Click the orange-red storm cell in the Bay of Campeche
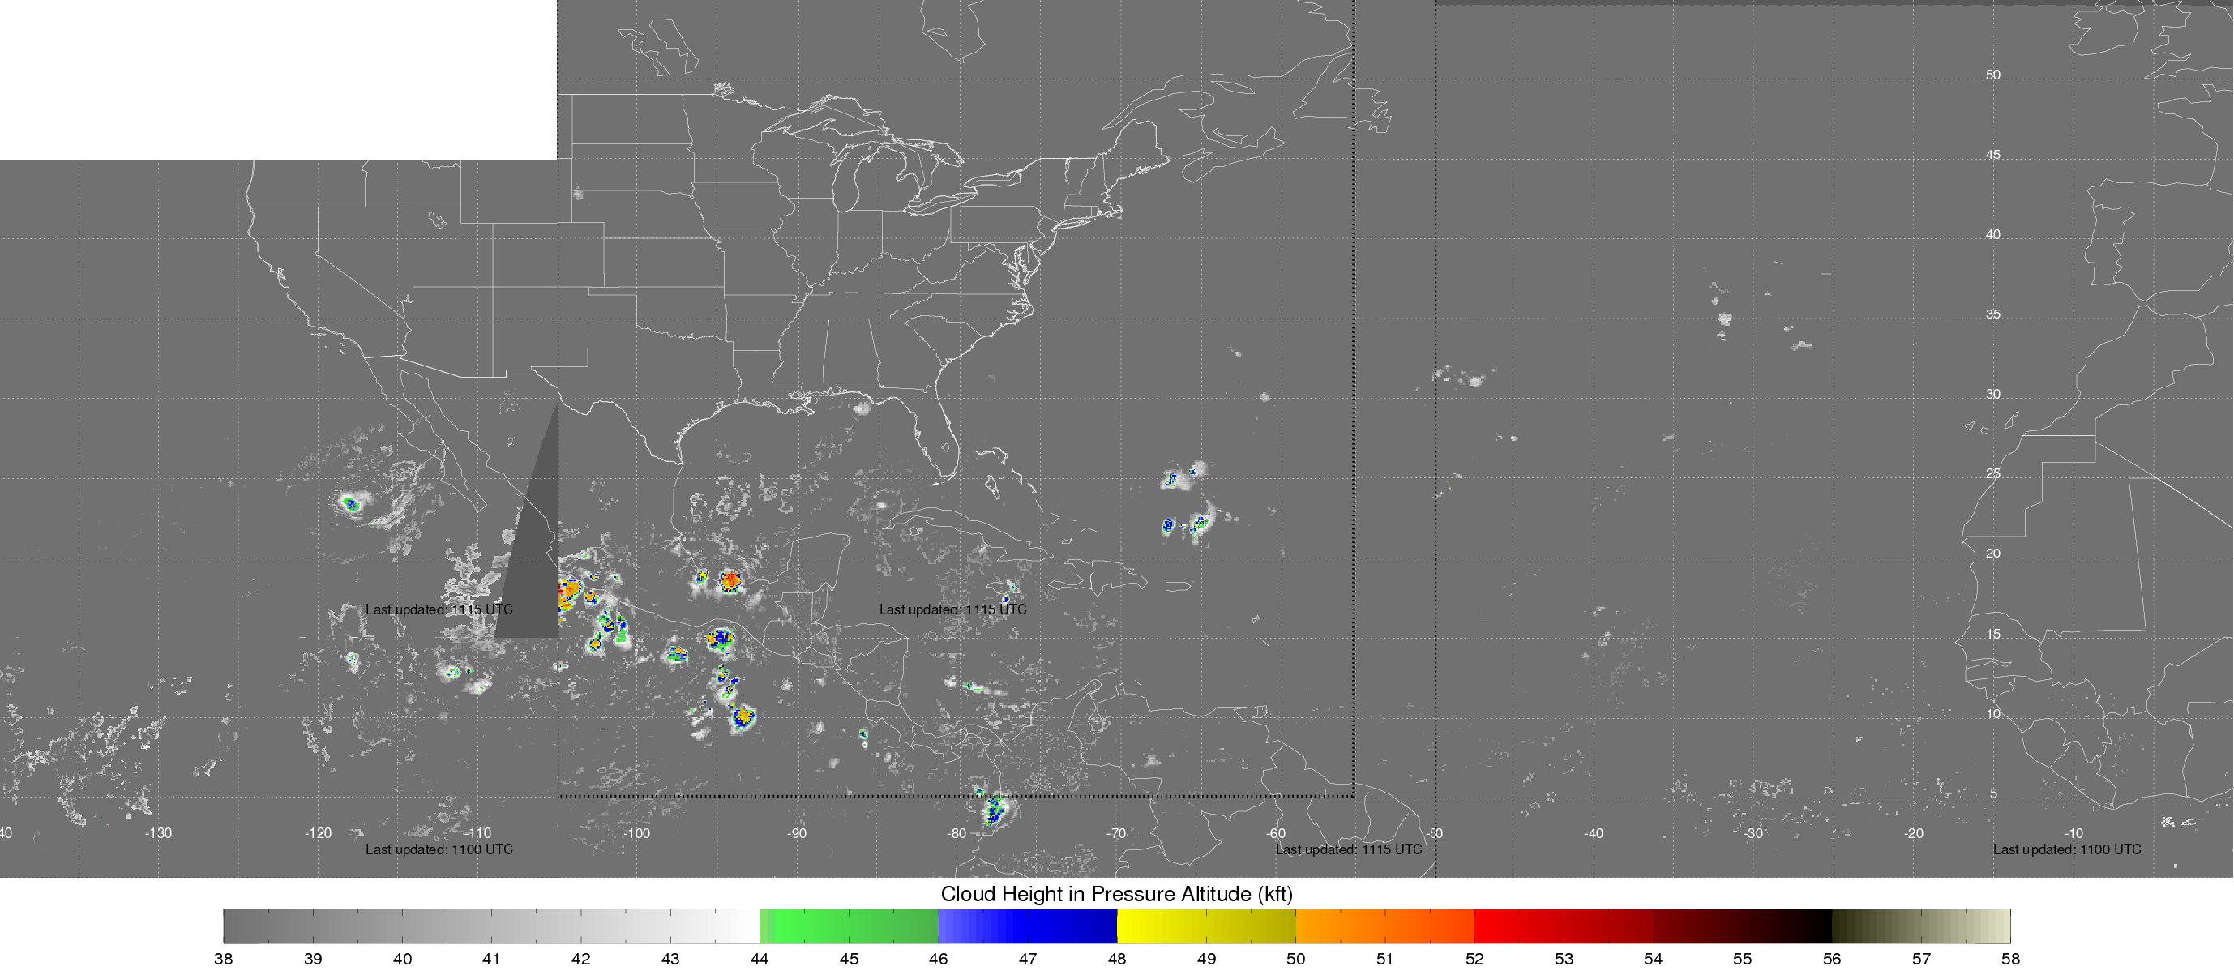2234x975 pixels. [x=731, y=579]
